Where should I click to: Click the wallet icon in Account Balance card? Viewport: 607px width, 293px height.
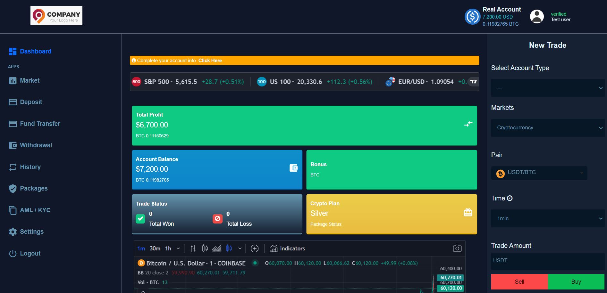(293, 168)
